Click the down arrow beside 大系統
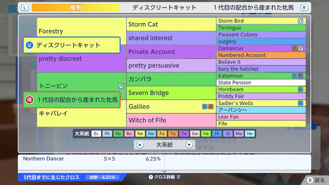 (x=189, y=145)
